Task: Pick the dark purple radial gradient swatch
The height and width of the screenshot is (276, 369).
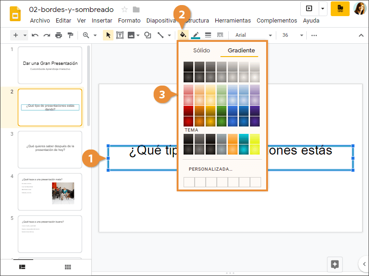Action: (255, 121)
